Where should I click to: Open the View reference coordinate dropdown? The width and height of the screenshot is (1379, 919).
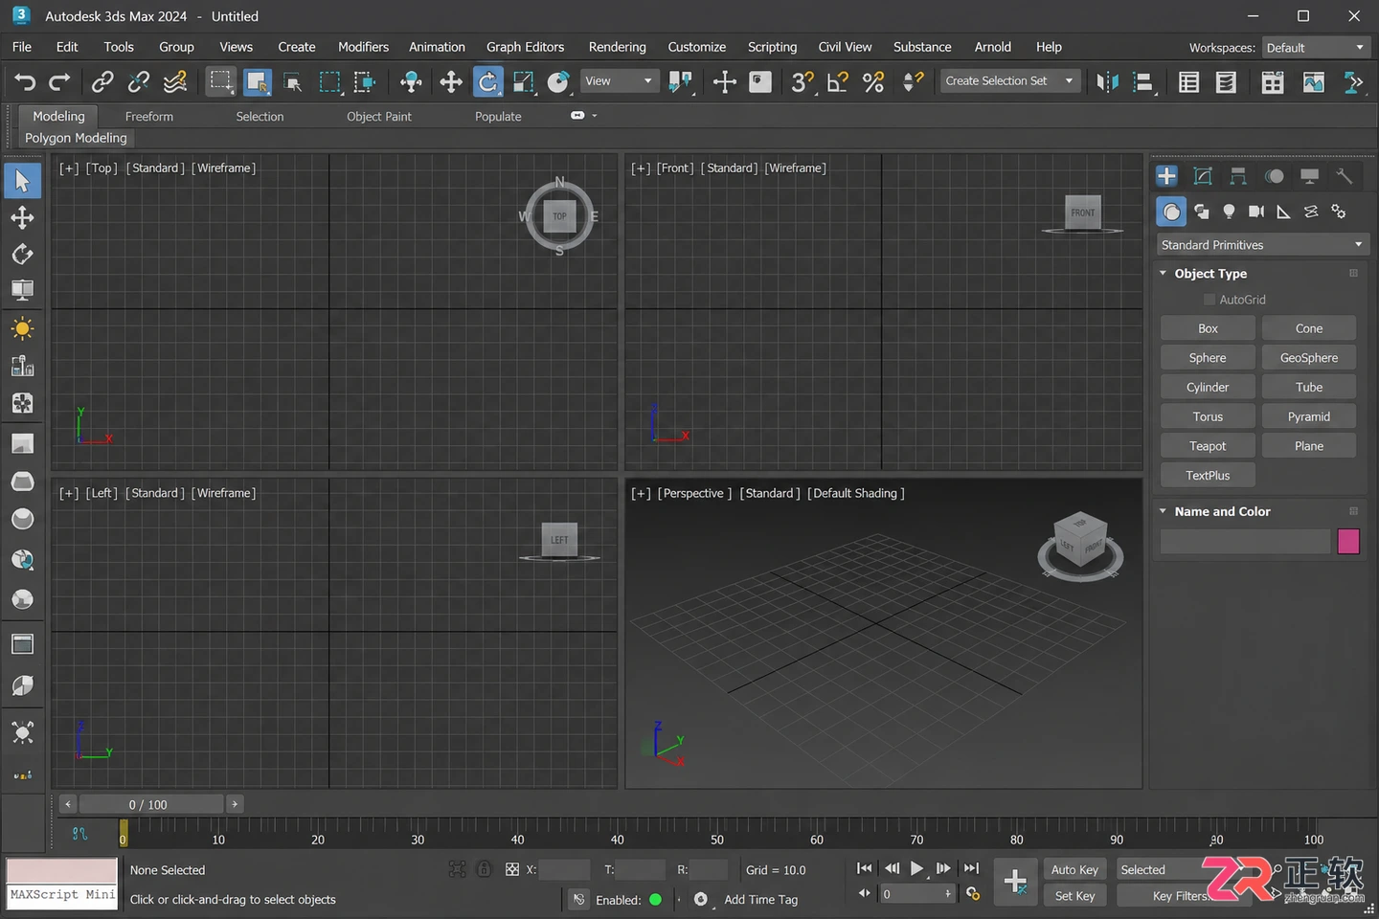click(620, 81)
